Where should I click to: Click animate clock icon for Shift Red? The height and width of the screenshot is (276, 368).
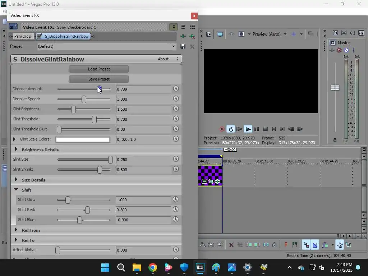[x=175, y=210]
